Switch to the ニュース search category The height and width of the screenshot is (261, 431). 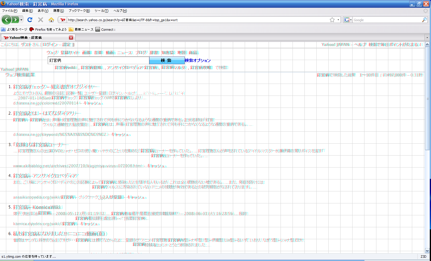(125, 53)
